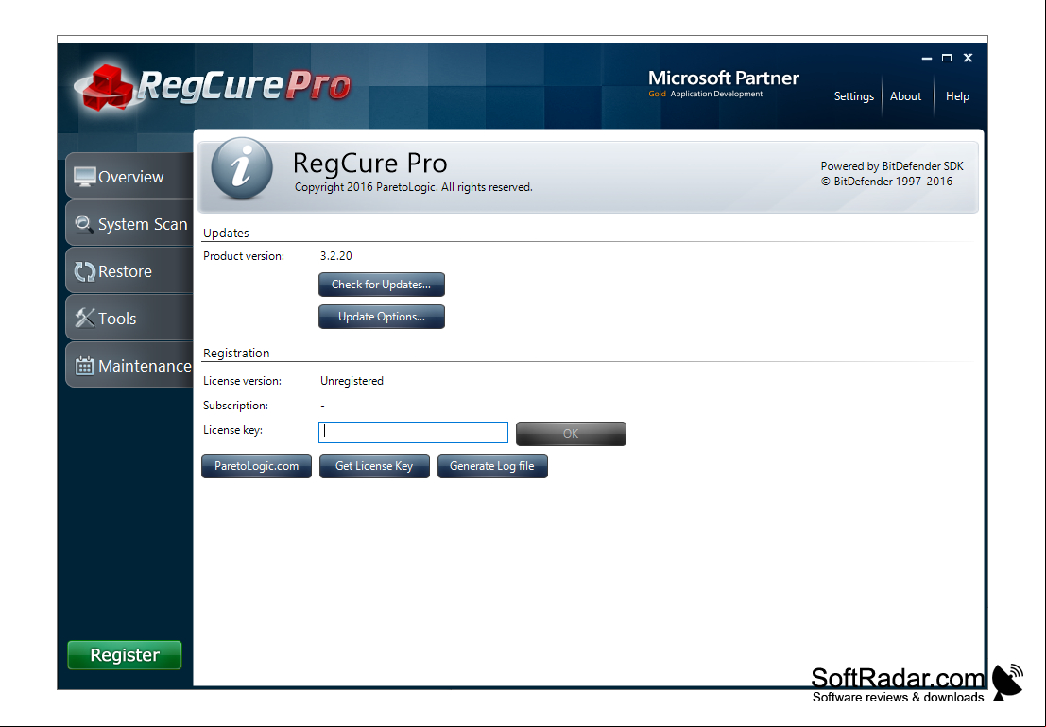Click the Powered by BitDefender SDK text
Viewport: 1046px width, 727px height.
892,166
